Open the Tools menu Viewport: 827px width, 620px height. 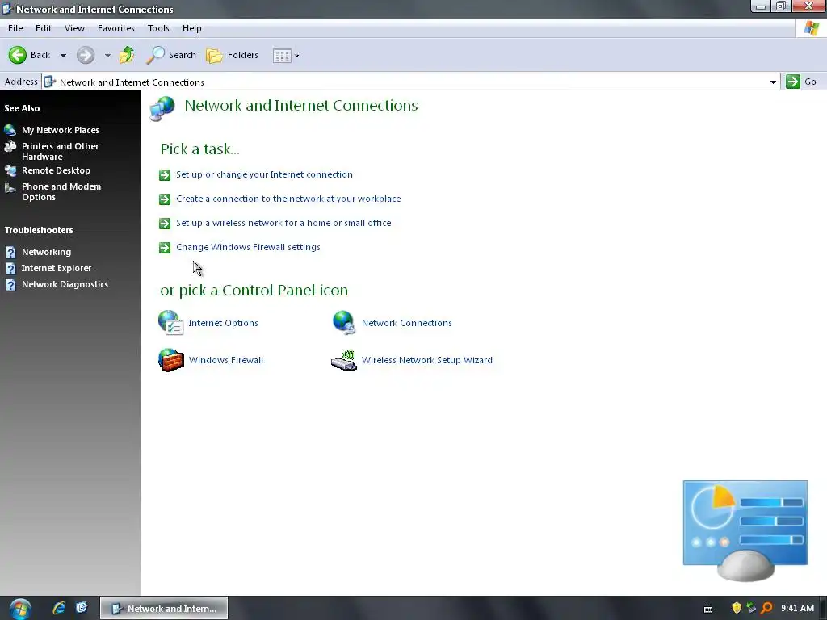[x=158, y=28]
